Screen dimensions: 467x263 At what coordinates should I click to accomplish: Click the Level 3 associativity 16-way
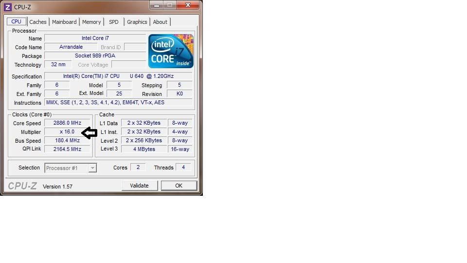(x=180, y=149)
